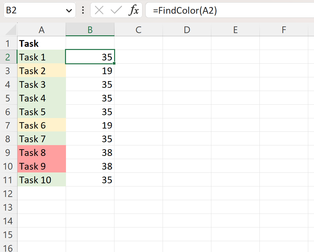
Task: Select row 7 header
Action: point(9,125)
